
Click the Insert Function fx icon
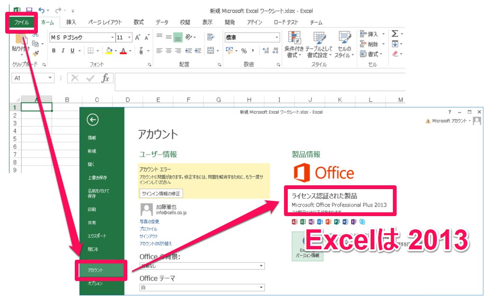coord(105,78)
